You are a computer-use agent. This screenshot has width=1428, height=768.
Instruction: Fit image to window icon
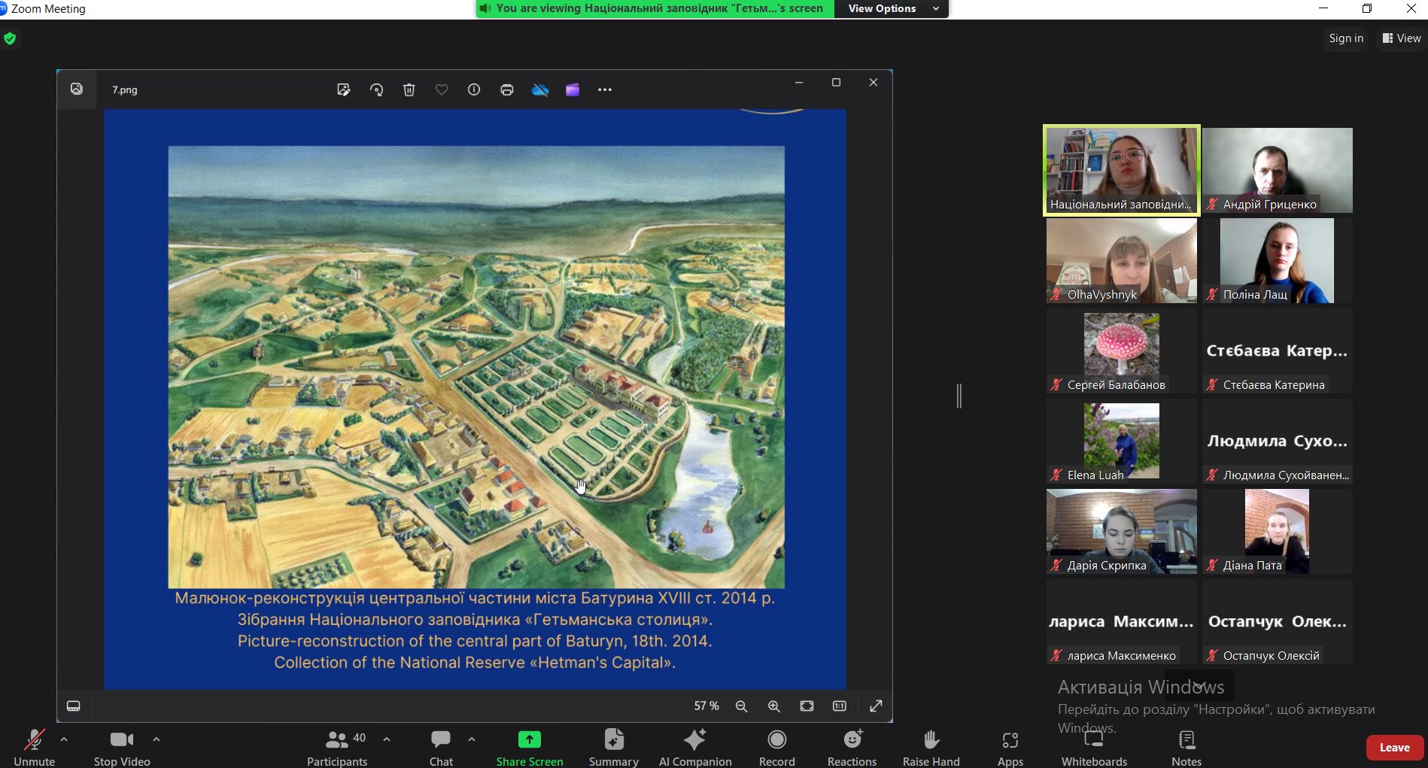pos(807,706)
